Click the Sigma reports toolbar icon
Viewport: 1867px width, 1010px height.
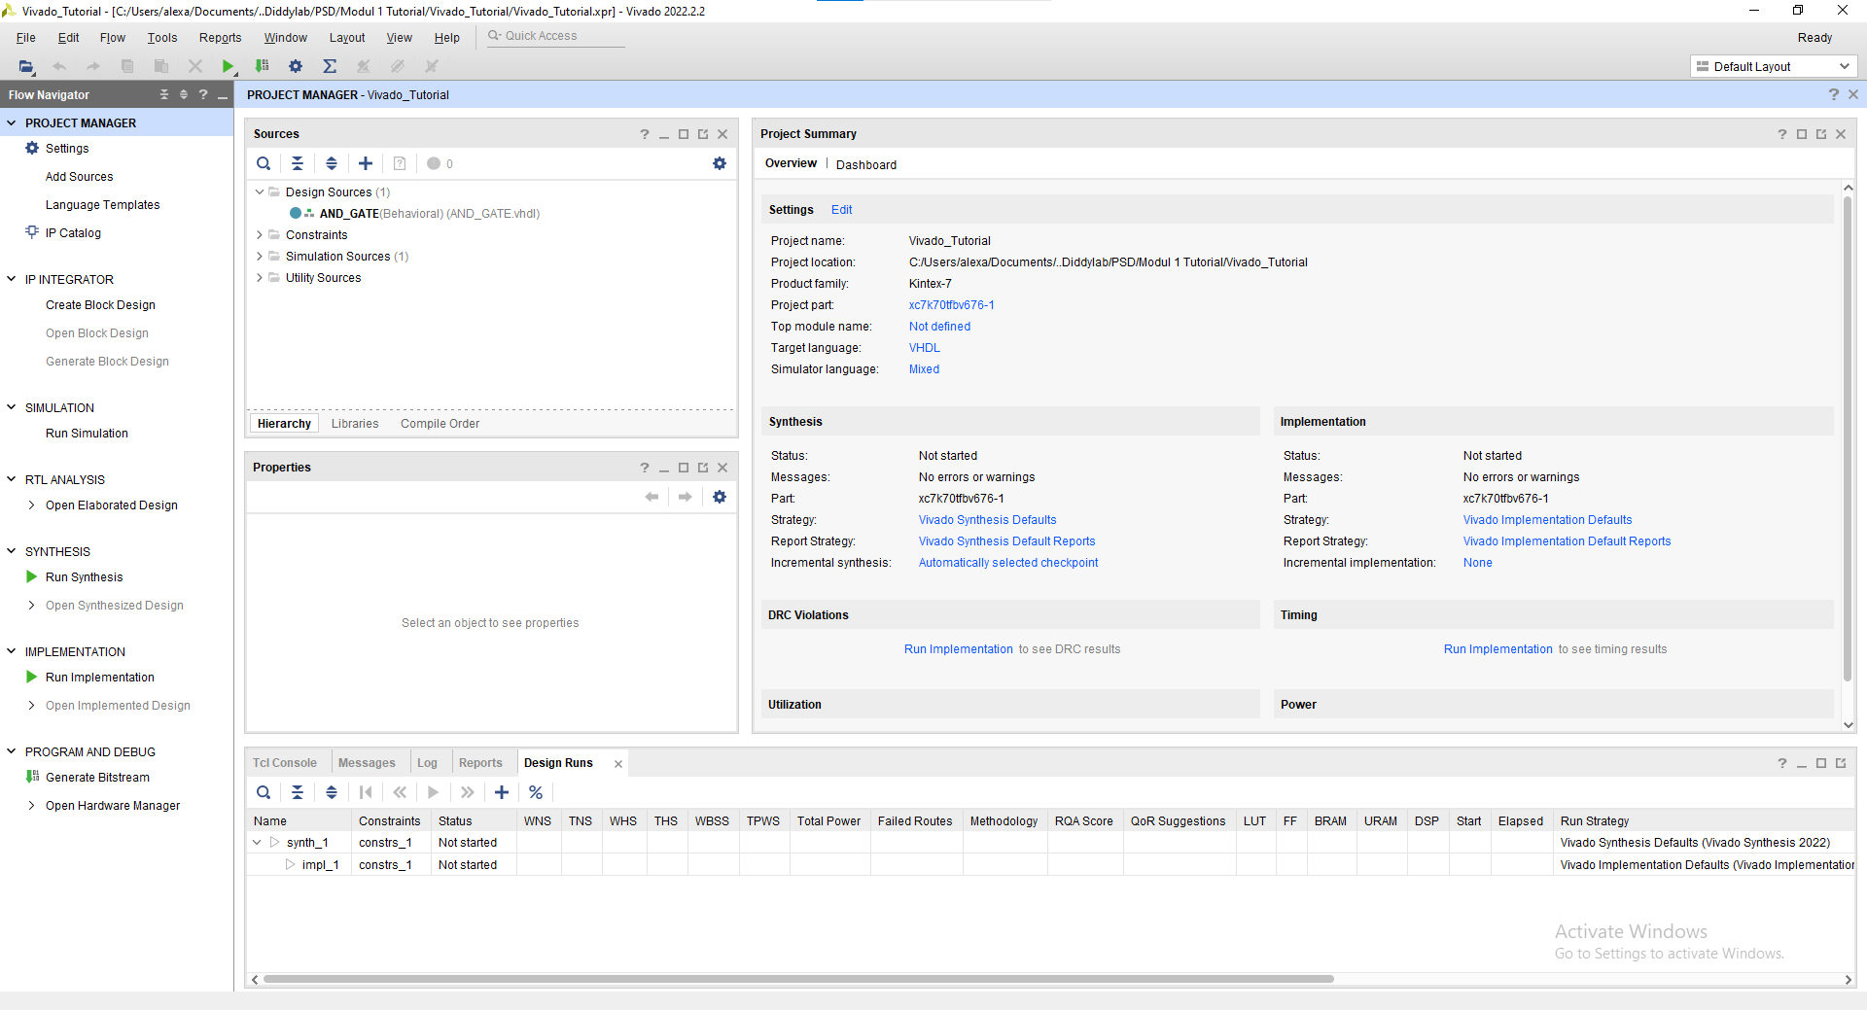coord(330,66)
